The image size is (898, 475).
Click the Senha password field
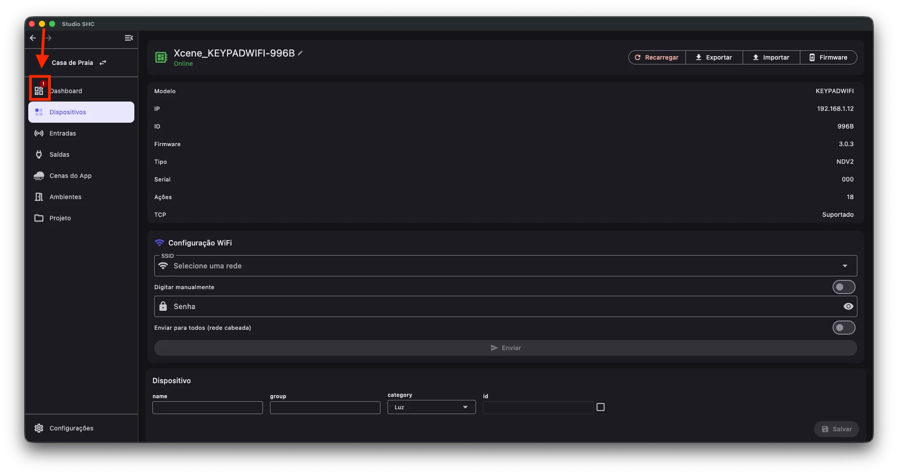tap(506, 306)
